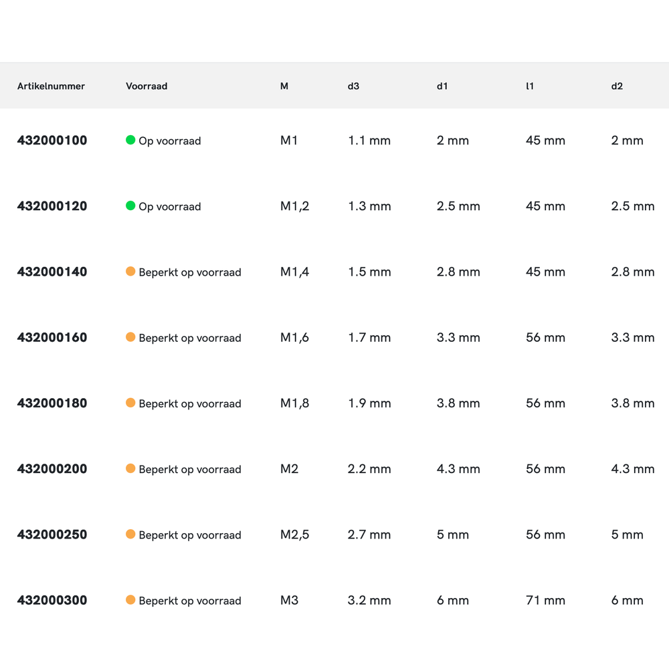Select article 432000300 link
This screenshot has width=669, height=669.
click(x=52, y=601)
